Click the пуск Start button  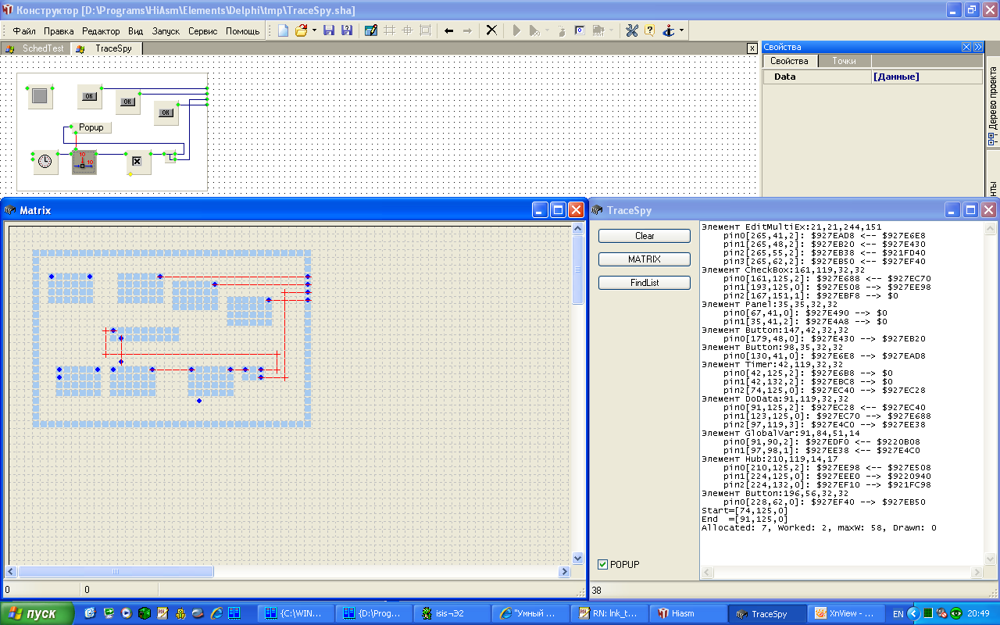click(x=37, y=613)
